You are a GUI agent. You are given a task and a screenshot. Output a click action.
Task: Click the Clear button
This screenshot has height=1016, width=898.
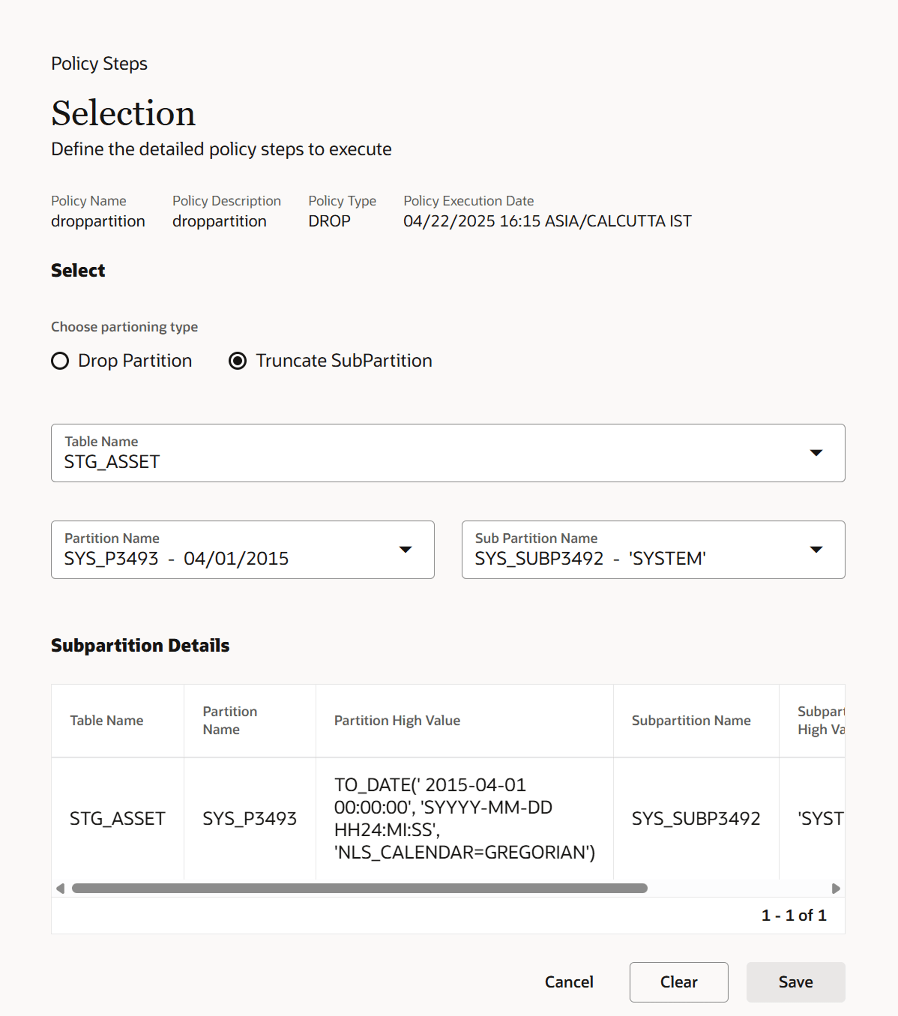pos(678,982)
